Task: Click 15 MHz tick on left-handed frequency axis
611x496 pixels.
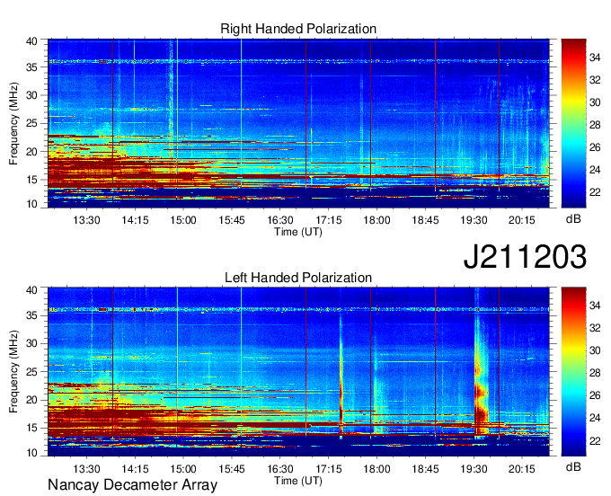Action: point(31,429)
